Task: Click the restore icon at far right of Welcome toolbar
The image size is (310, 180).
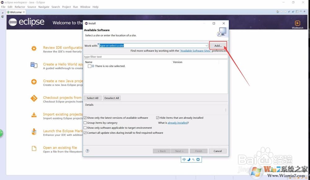Action: [304, 12]
